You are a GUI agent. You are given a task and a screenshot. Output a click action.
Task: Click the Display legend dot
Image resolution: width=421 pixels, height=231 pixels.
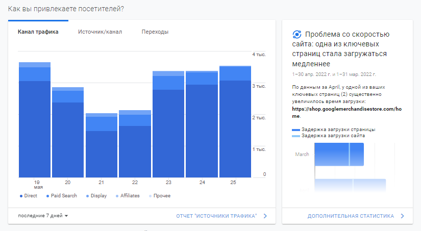click(87, 196)
